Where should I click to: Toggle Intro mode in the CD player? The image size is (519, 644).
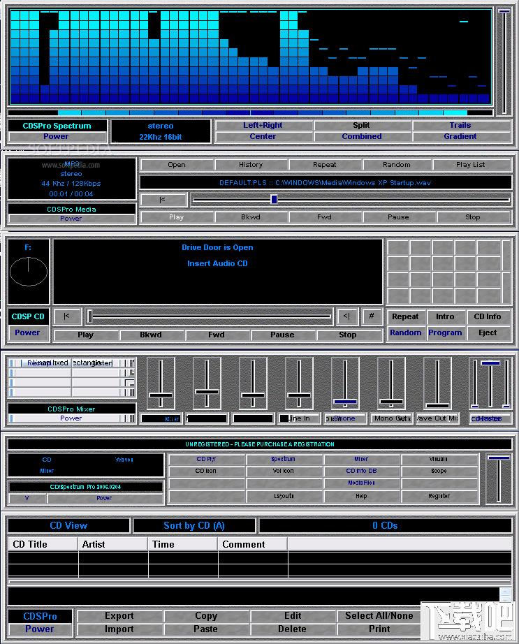(445, 316)
